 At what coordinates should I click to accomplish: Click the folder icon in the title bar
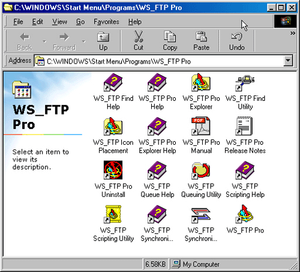[8, 8]
